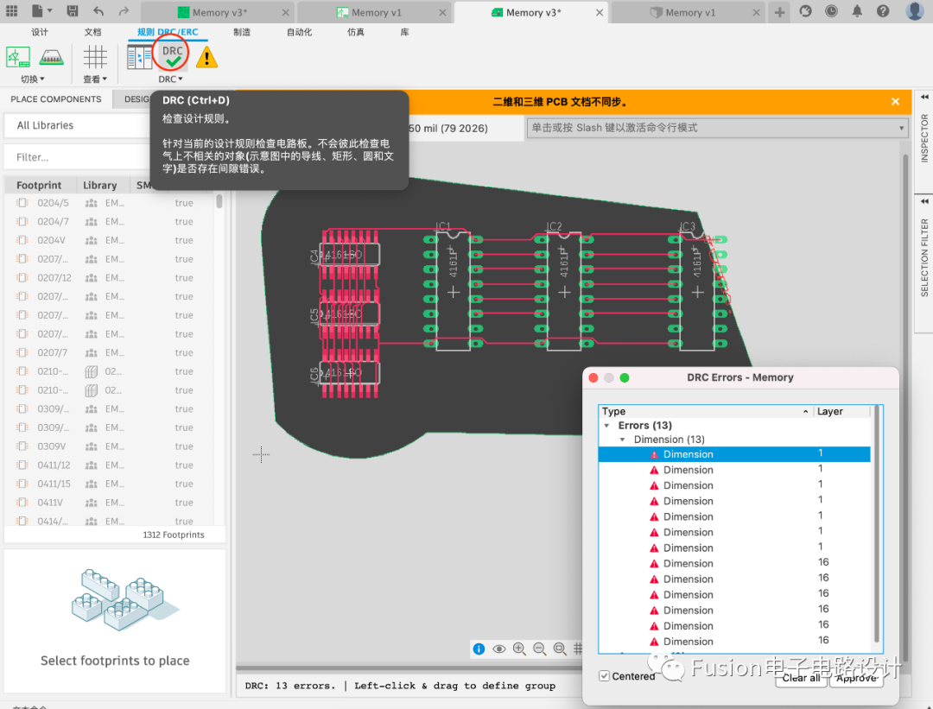
Task: Open the PLACE COMPONENTS panel tab
Action: click(x=56, y=99)
